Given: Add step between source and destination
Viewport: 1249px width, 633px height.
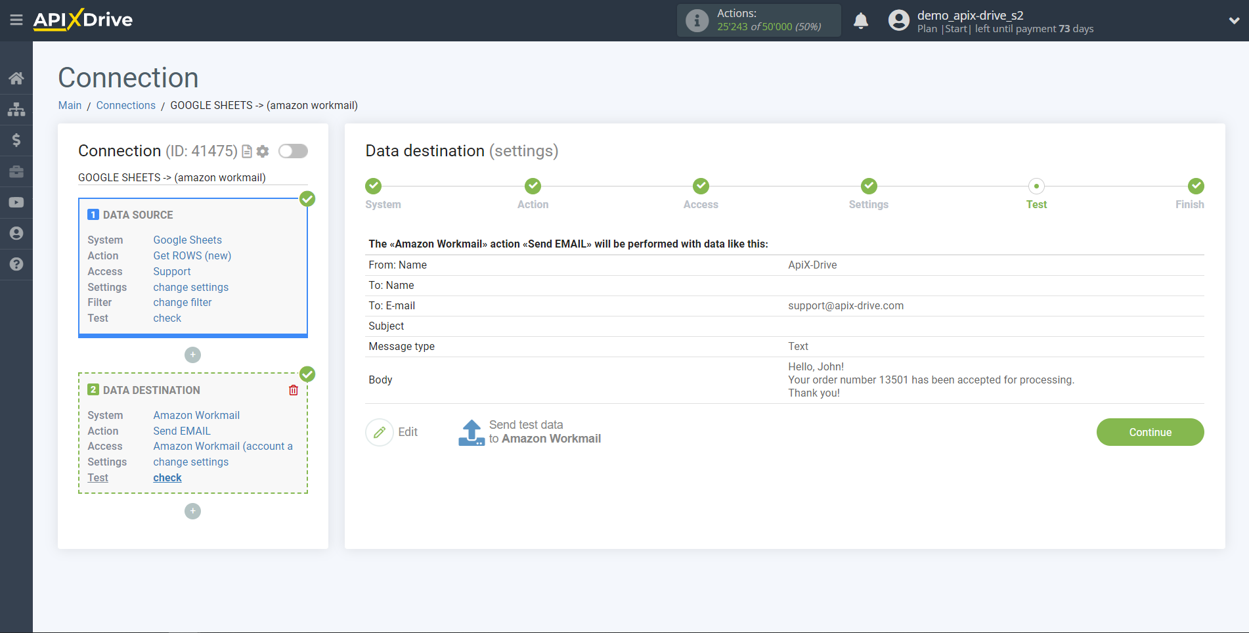Looking at the screenshot, I should pyautogui.click(x=192, y=355).
